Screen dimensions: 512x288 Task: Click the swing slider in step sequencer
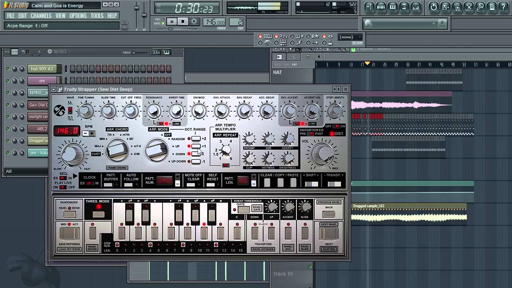tap(140, 52)
